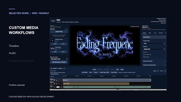This screenshot has height=102, width=181.
Task: Toggle lock icon on Waveform track
Action: point(56,80)
